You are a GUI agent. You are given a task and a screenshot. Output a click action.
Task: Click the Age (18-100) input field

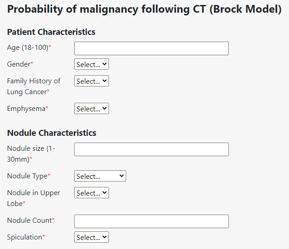tap(151, 48)
